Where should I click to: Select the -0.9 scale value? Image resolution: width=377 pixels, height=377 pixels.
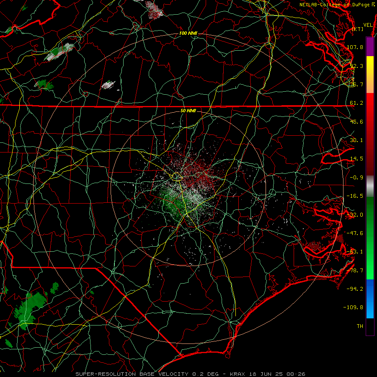pos(356,178)
